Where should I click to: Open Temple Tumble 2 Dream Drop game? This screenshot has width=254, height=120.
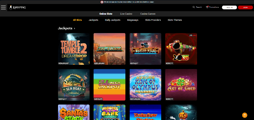pyautogui.click(x=74, y=49)
